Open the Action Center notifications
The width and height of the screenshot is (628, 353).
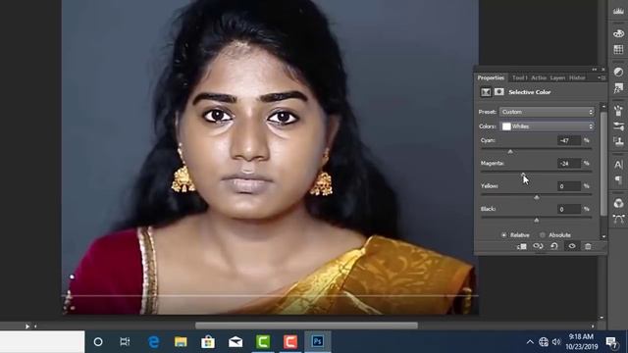tap(611, 342)
